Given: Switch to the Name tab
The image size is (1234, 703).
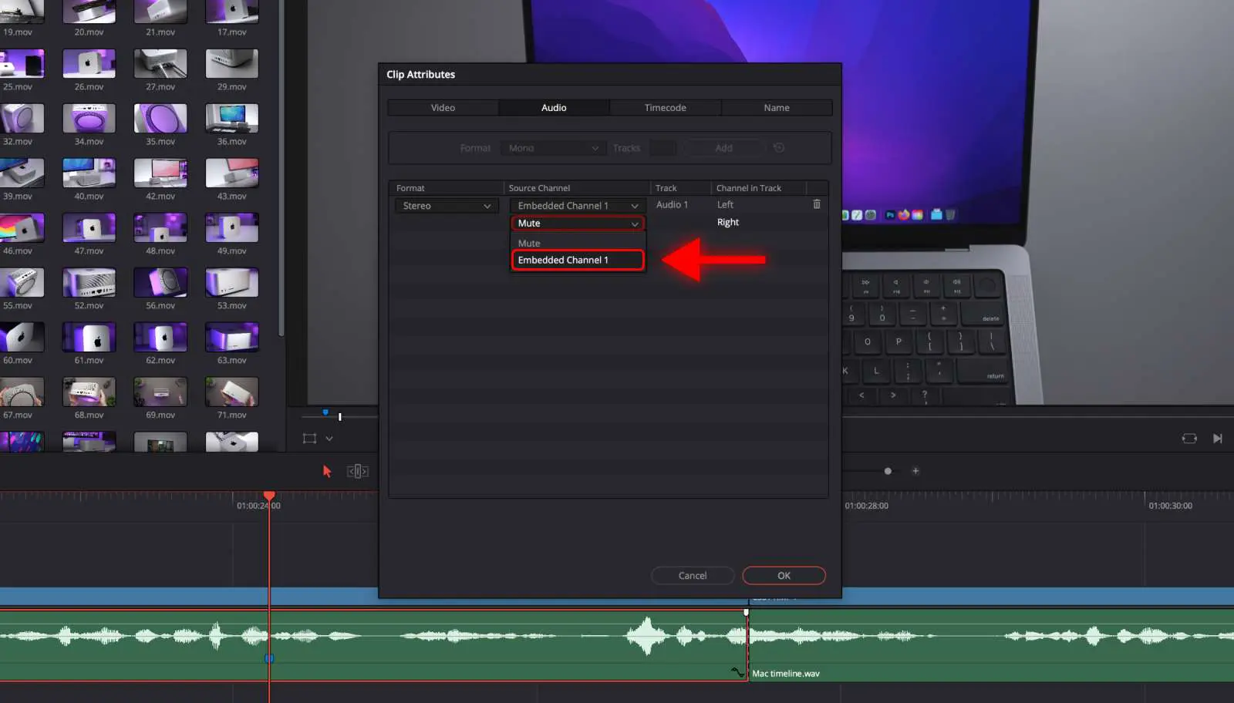Looking at the screenshot, I should point(777,107).
